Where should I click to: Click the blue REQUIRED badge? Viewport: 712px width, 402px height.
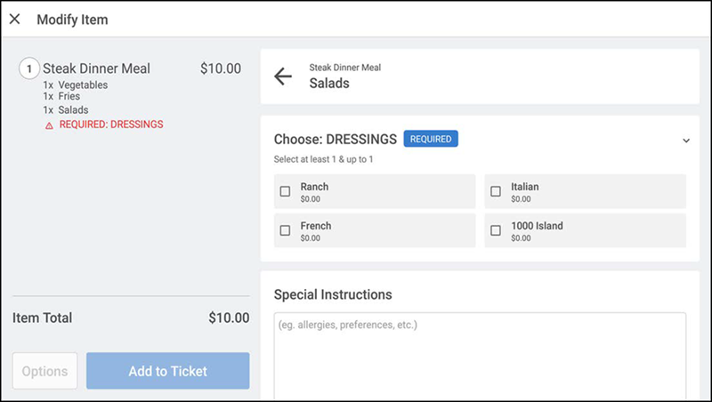(x=431, y=139)
